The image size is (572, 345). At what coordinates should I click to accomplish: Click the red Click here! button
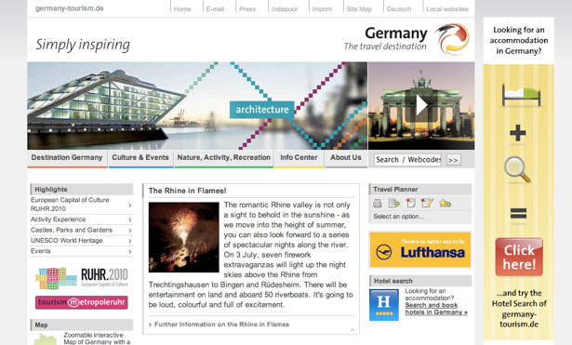pyautogui.click(x=519, y=257)
